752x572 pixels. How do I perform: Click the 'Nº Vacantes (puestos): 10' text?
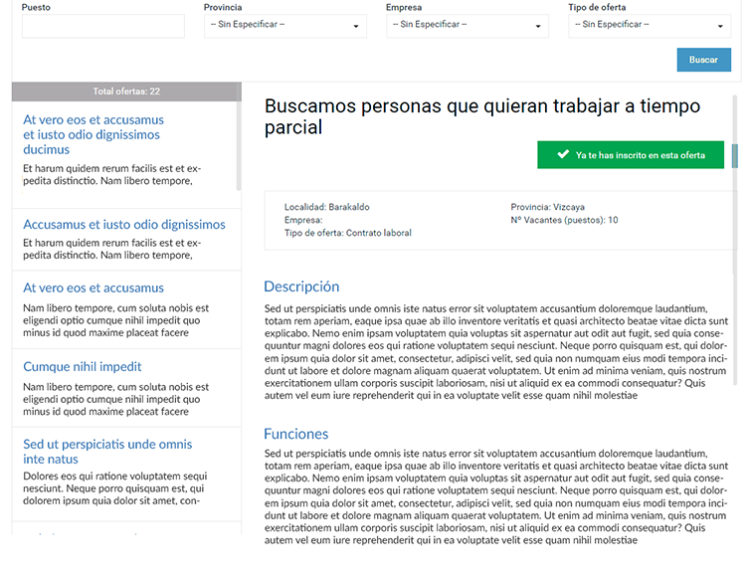[564, 220]
